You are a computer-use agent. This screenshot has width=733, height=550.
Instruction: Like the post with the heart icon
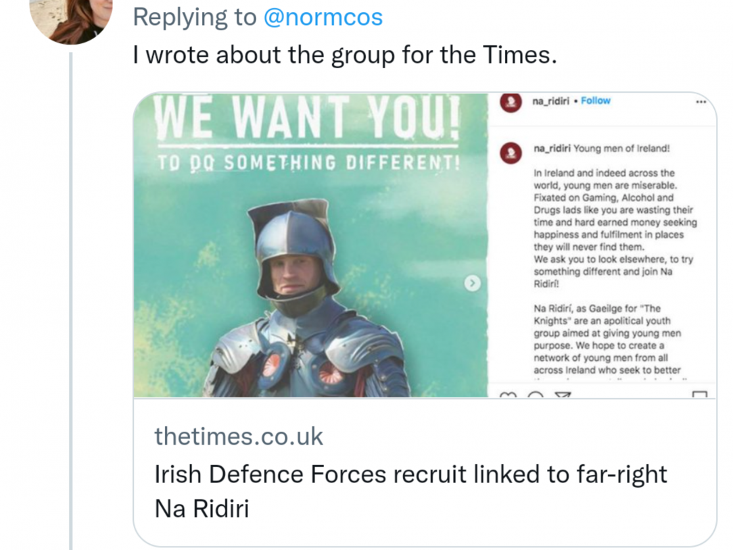[508, 394]
